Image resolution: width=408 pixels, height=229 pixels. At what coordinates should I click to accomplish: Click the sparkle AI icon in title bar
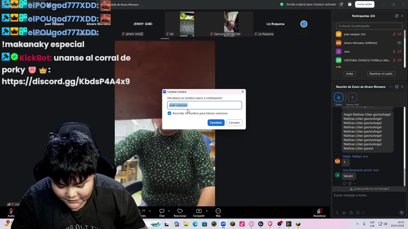coord(341,4)
